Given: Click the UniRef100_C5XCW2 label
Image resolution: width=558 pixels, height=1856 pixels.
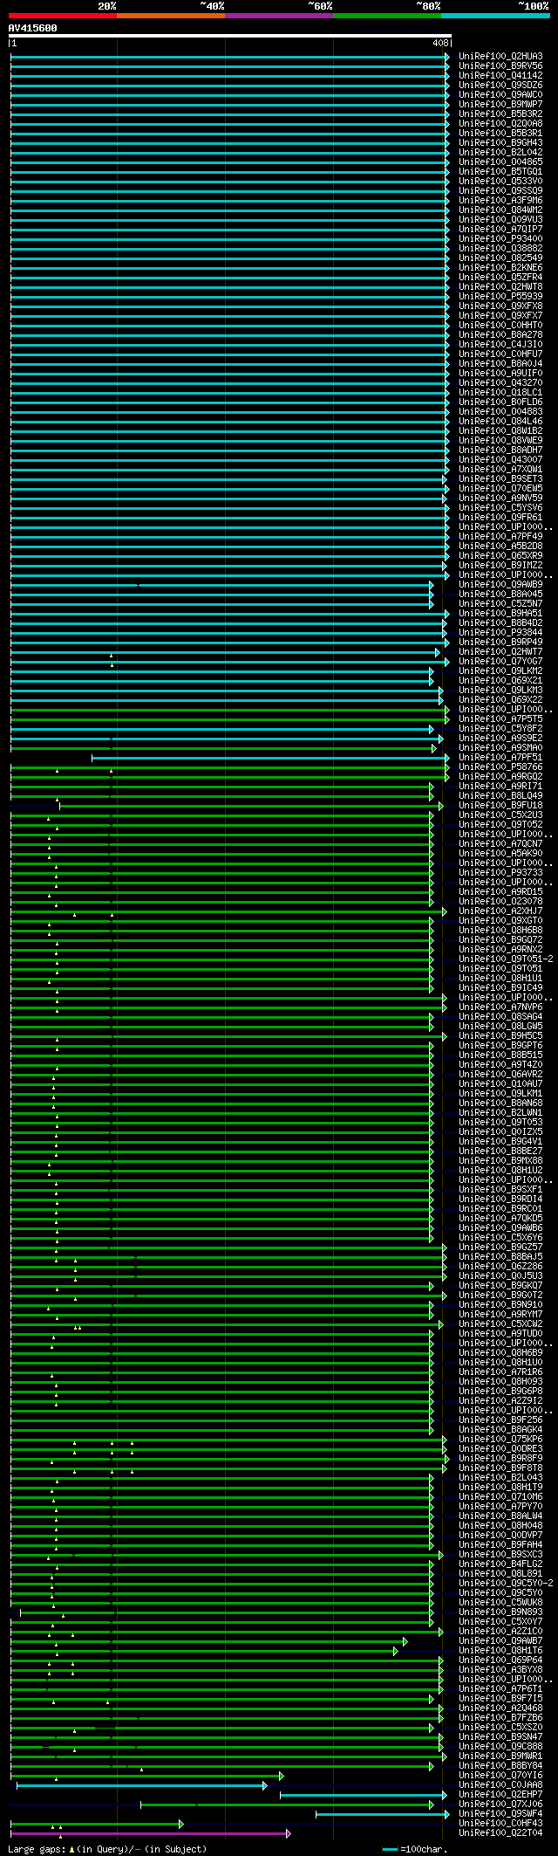Looking at the screenshot, I should [x=500, y=1324].
